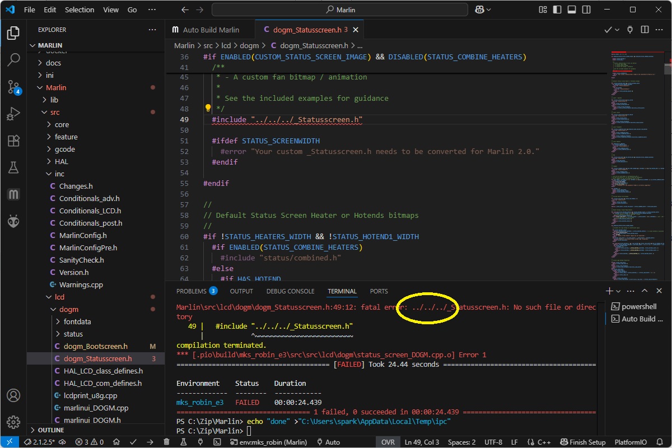Open the Accounts menu icon
Viewport: 672px width, 448px height.
tap(13, 395)
